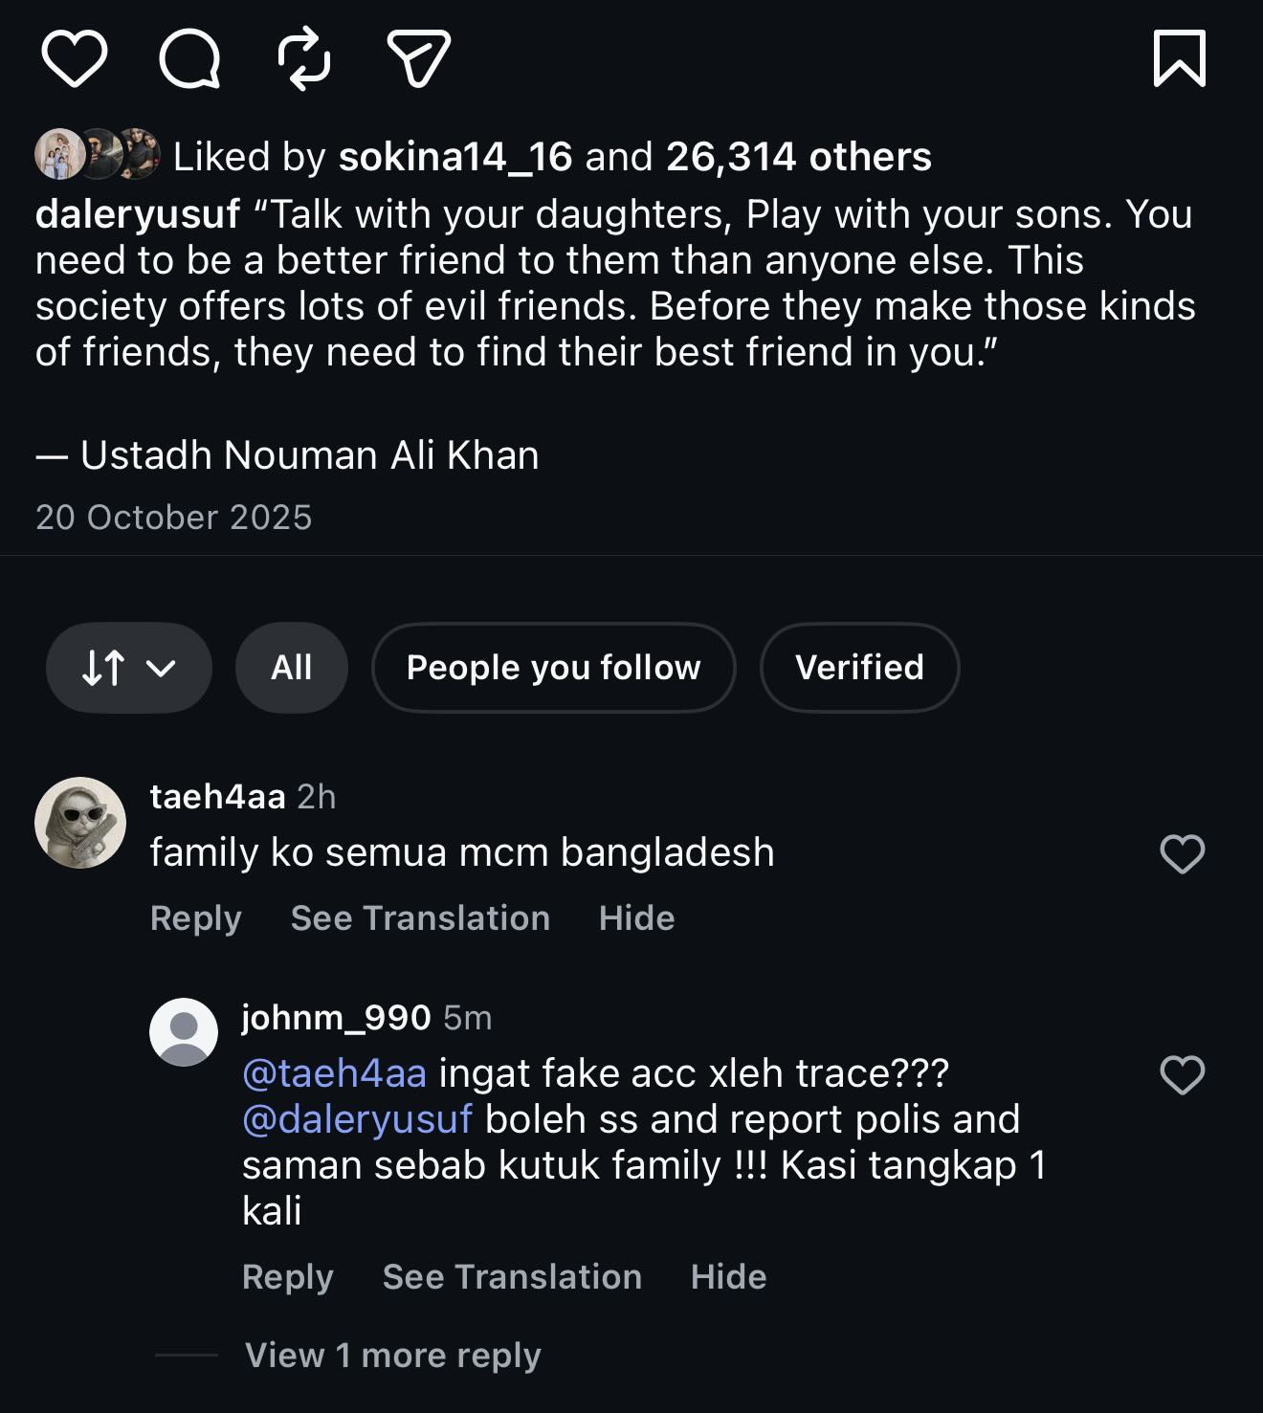The height and width of the screenshot is (1413, 1263).
Task: Share post using paper plane icon
Action: [x=418, y=58]
